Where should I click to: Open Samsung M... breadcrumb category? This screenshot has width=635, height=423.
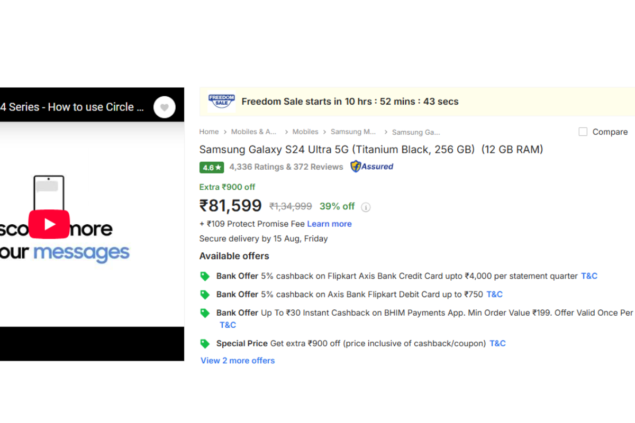pyautogui.click(x=353, y=132)
